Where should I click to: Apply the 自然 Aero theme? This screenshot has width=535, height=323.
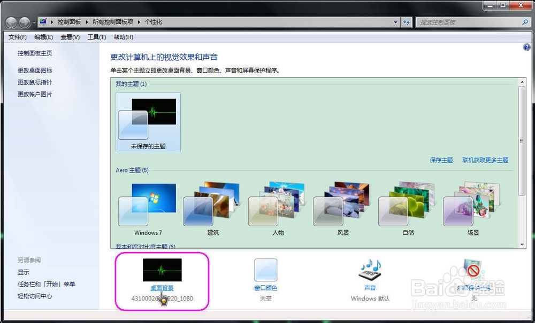coord(408,209)
